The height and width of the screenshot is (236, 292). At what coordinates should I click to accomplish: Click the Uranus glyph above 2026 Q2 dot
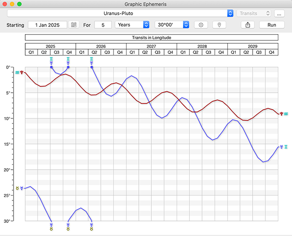pos(91,63)
